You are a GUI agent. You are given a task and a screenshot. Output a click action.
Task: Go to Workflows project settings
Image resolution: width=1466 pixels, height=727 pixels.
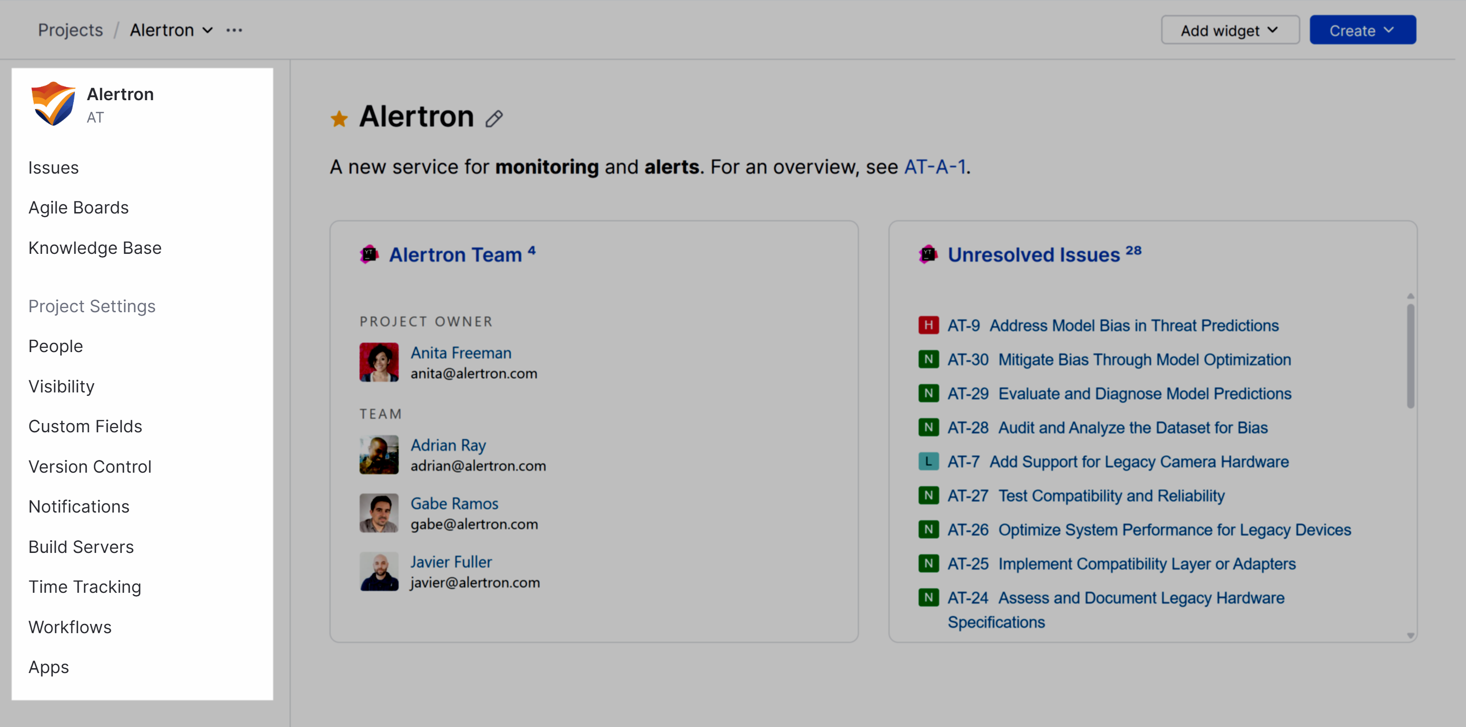pos(70,627)
